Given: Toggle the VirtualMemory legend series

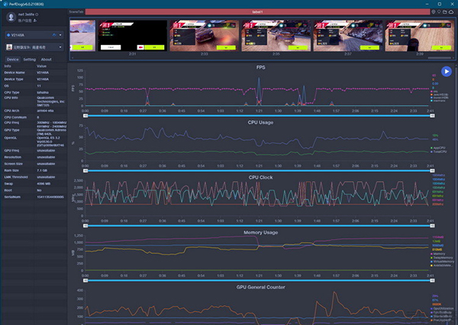Looking at the screenshot, I should (x=442, y=261).
